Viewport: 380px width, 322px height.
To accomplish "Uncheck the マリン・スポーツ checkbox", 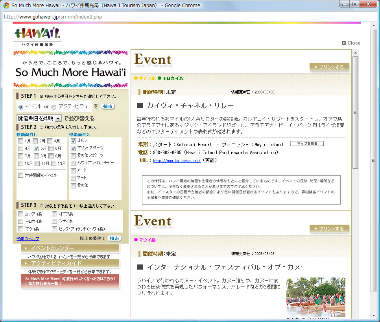I will click(x=74, y=148).
